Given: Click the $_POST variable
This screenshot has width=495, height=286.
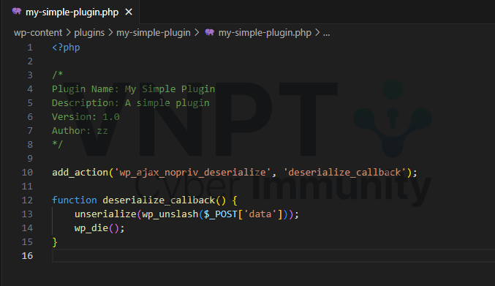Looking at the screenshot, I should pos(220,214).
